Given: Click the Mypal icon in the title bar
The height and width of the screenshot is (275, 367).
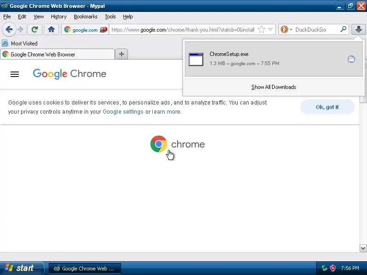Looking at the screenshot, I should click(x=4, y=5).
